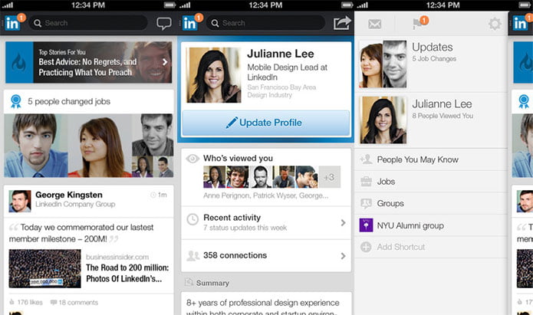Tap first viewer photo in Who's viewed you

[x=214, y=177]
